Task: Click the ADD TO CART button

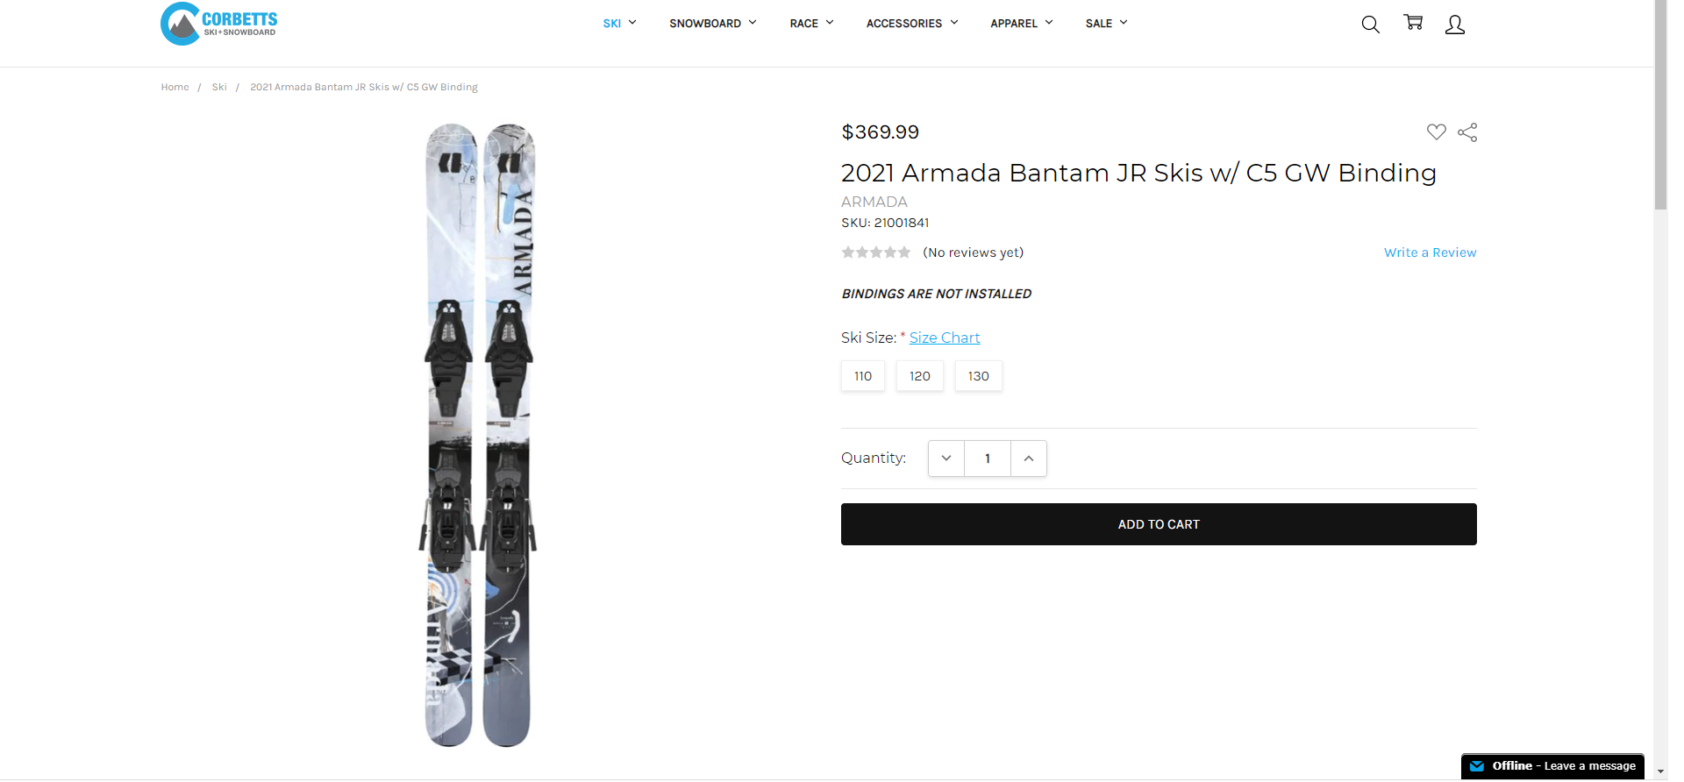Action: pos(1158,523)
